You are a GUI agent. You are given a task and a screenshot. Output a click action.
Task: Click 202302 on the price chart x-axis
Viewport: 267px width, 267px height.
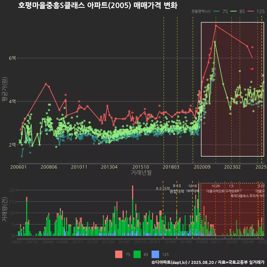tap(233, 167)
